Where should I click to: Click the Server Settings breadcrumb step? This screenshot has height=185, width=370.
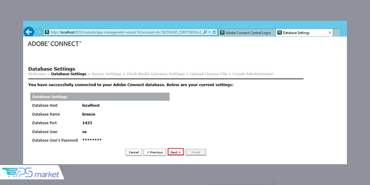[x=106, y=74]
